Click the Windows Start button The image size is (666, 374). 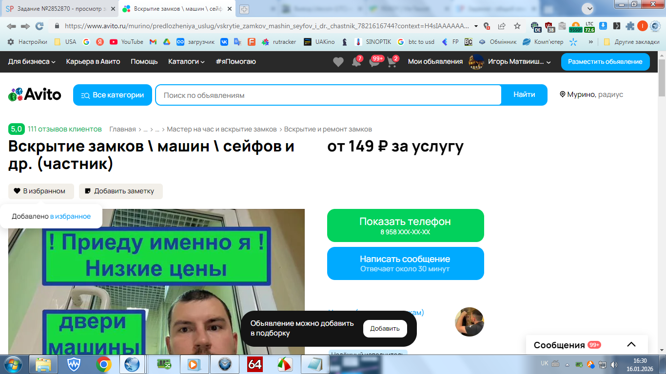pyautogui.click(x=13, y=364)
